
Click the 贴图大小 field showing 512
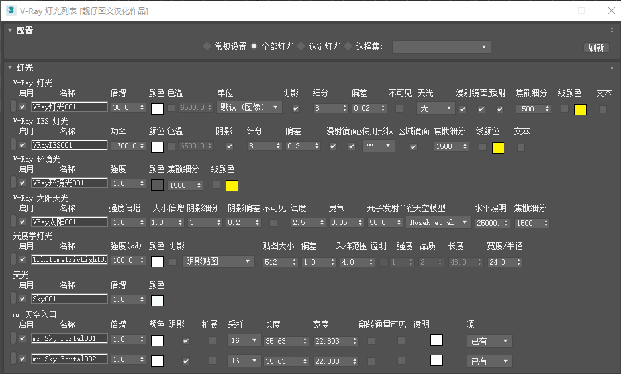[277, 262]
